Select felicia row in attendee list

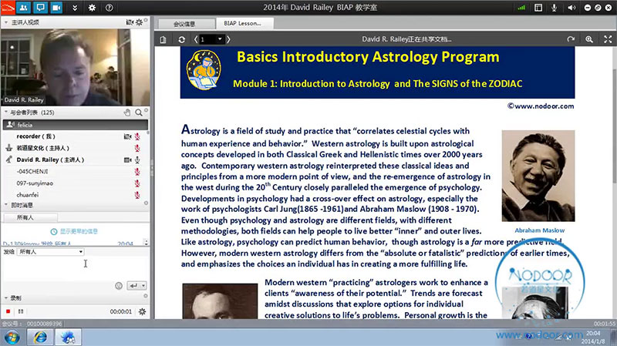click(75, 125)
